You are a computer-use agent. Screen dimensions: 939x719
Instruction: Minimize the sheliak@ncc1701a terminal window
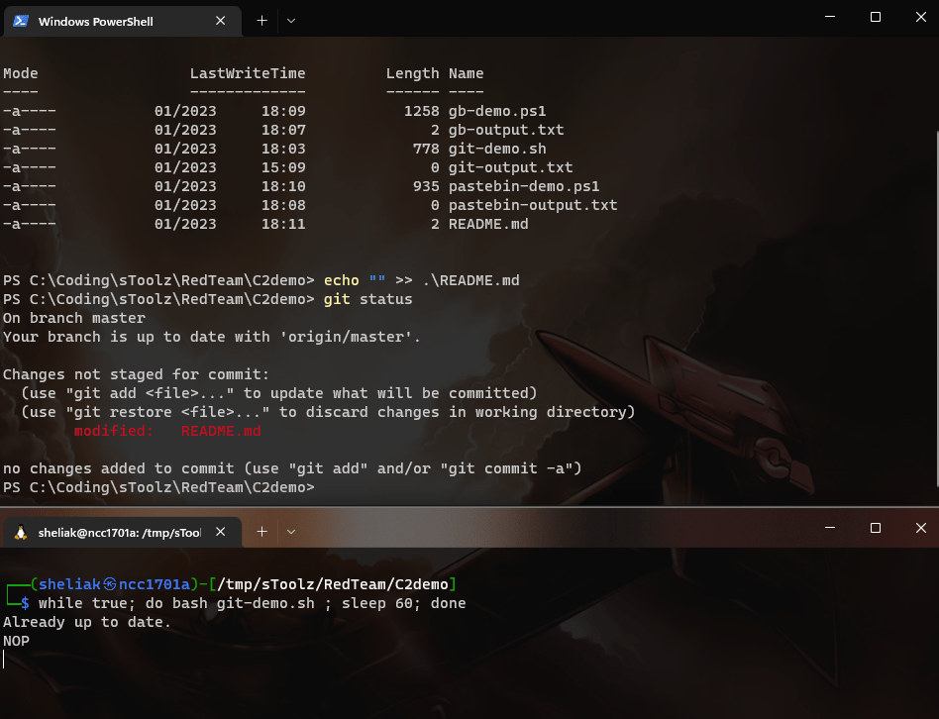tap(829, 529)
